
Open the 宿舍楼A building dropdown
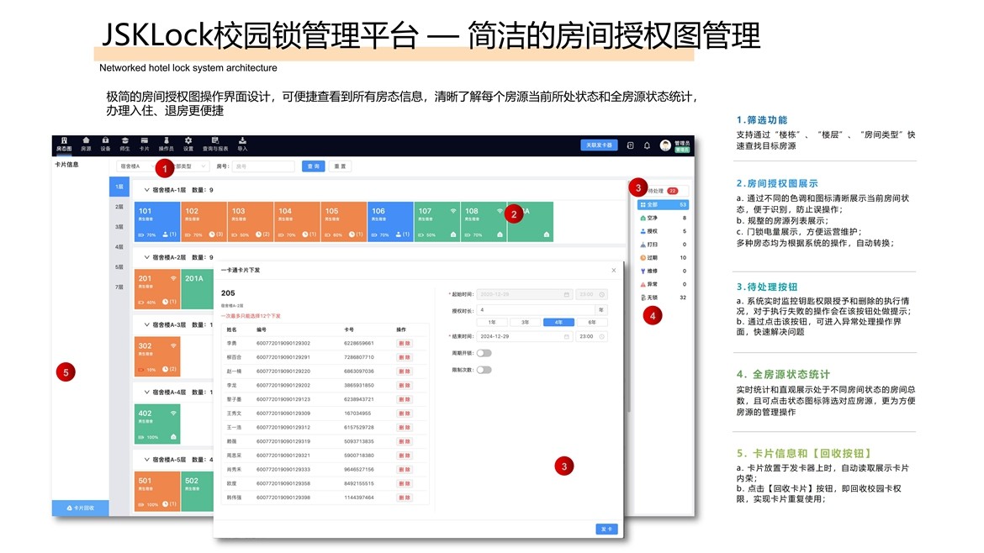click(135, 166)
